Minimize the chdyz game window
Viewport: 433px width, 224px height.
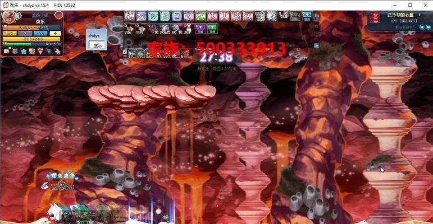tap(395, 5)
